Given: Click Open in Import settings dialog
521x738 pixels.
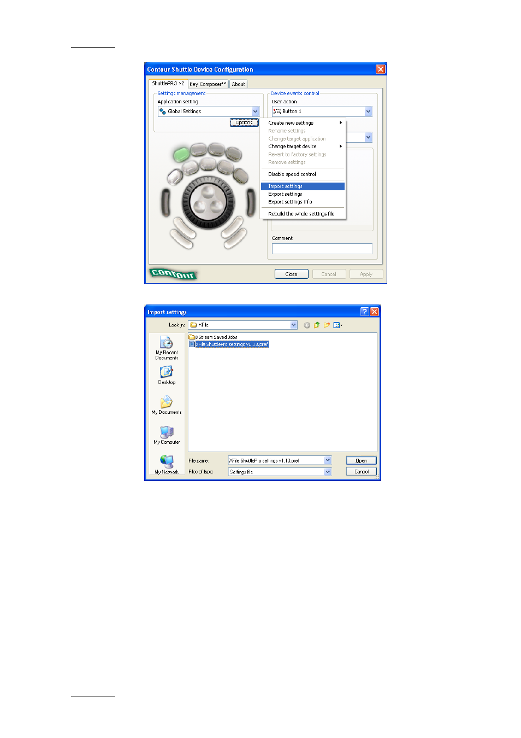Looking at the screenshot, I should (x=361, y=461).
